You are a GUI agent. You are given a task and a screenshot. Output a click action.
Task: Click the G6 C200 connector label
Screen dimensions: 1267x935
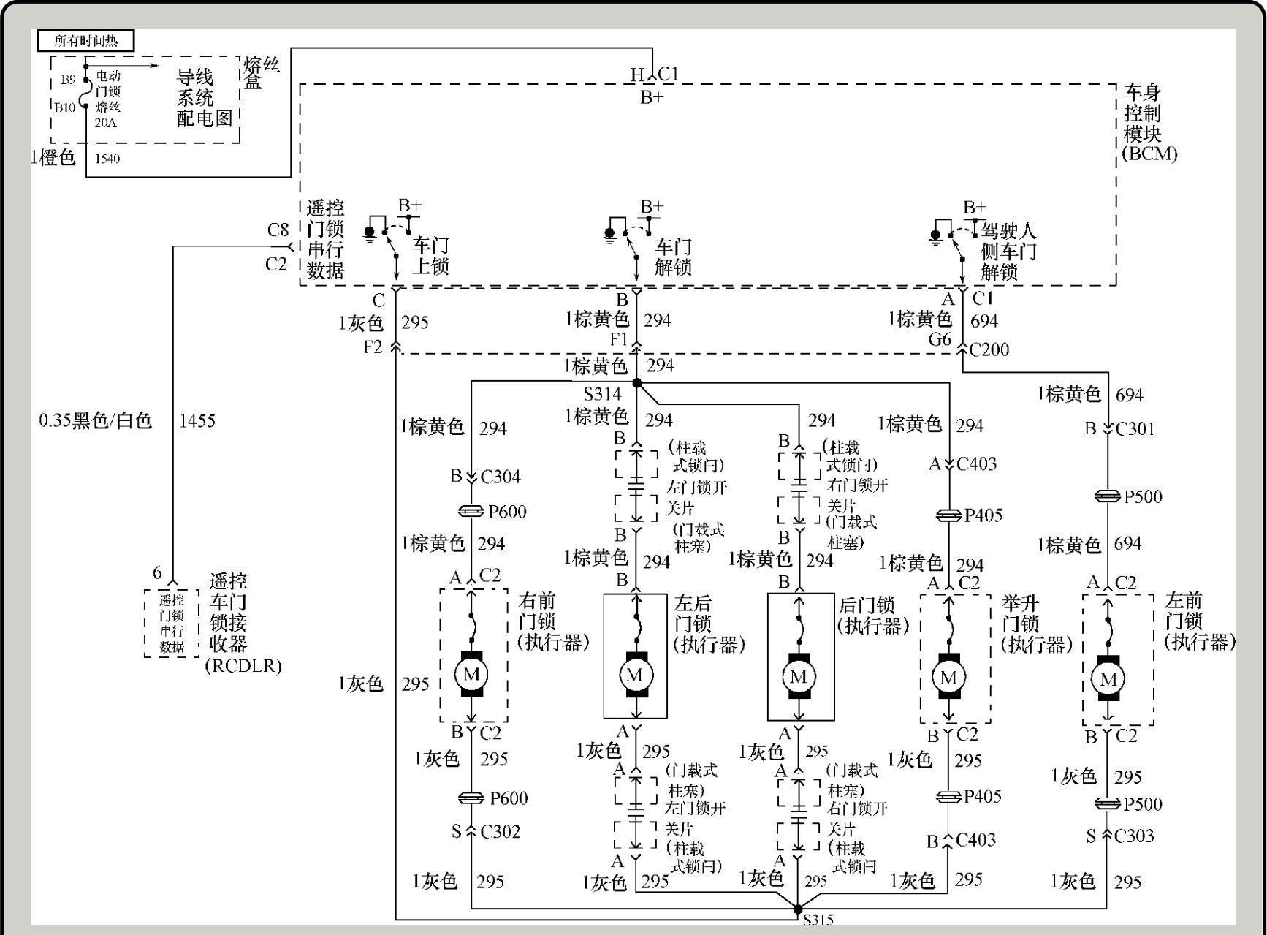pyautogui.click(x=969, y=344)
